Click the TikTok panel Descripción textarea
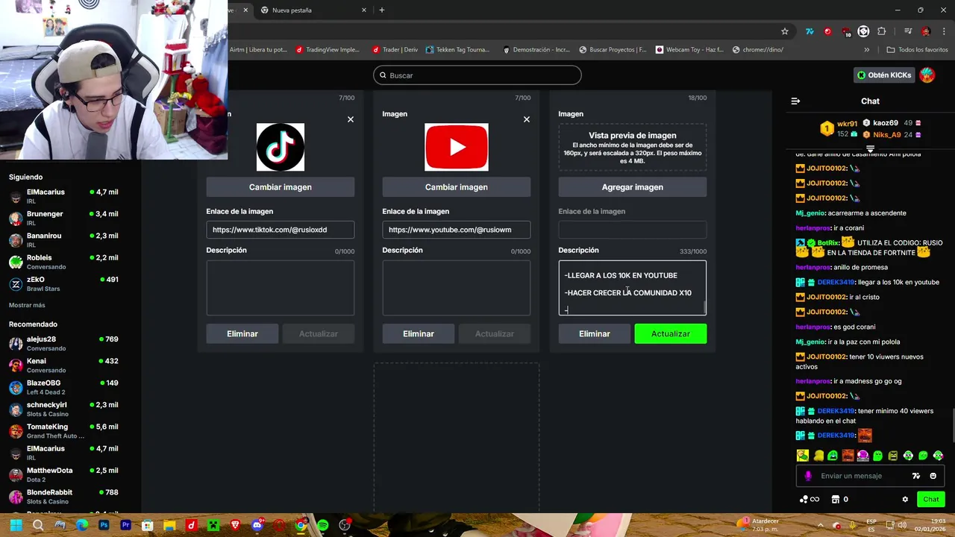 pos(281,288)
